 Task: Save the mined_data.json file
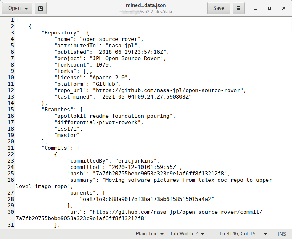click(219, 8)
